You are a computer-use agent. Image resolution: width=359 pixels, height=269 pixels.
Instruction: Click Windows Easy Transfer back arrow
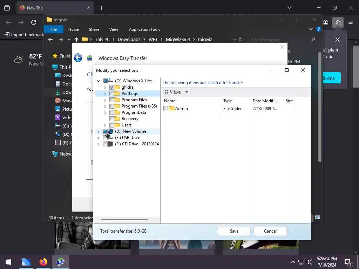point(78,58)
